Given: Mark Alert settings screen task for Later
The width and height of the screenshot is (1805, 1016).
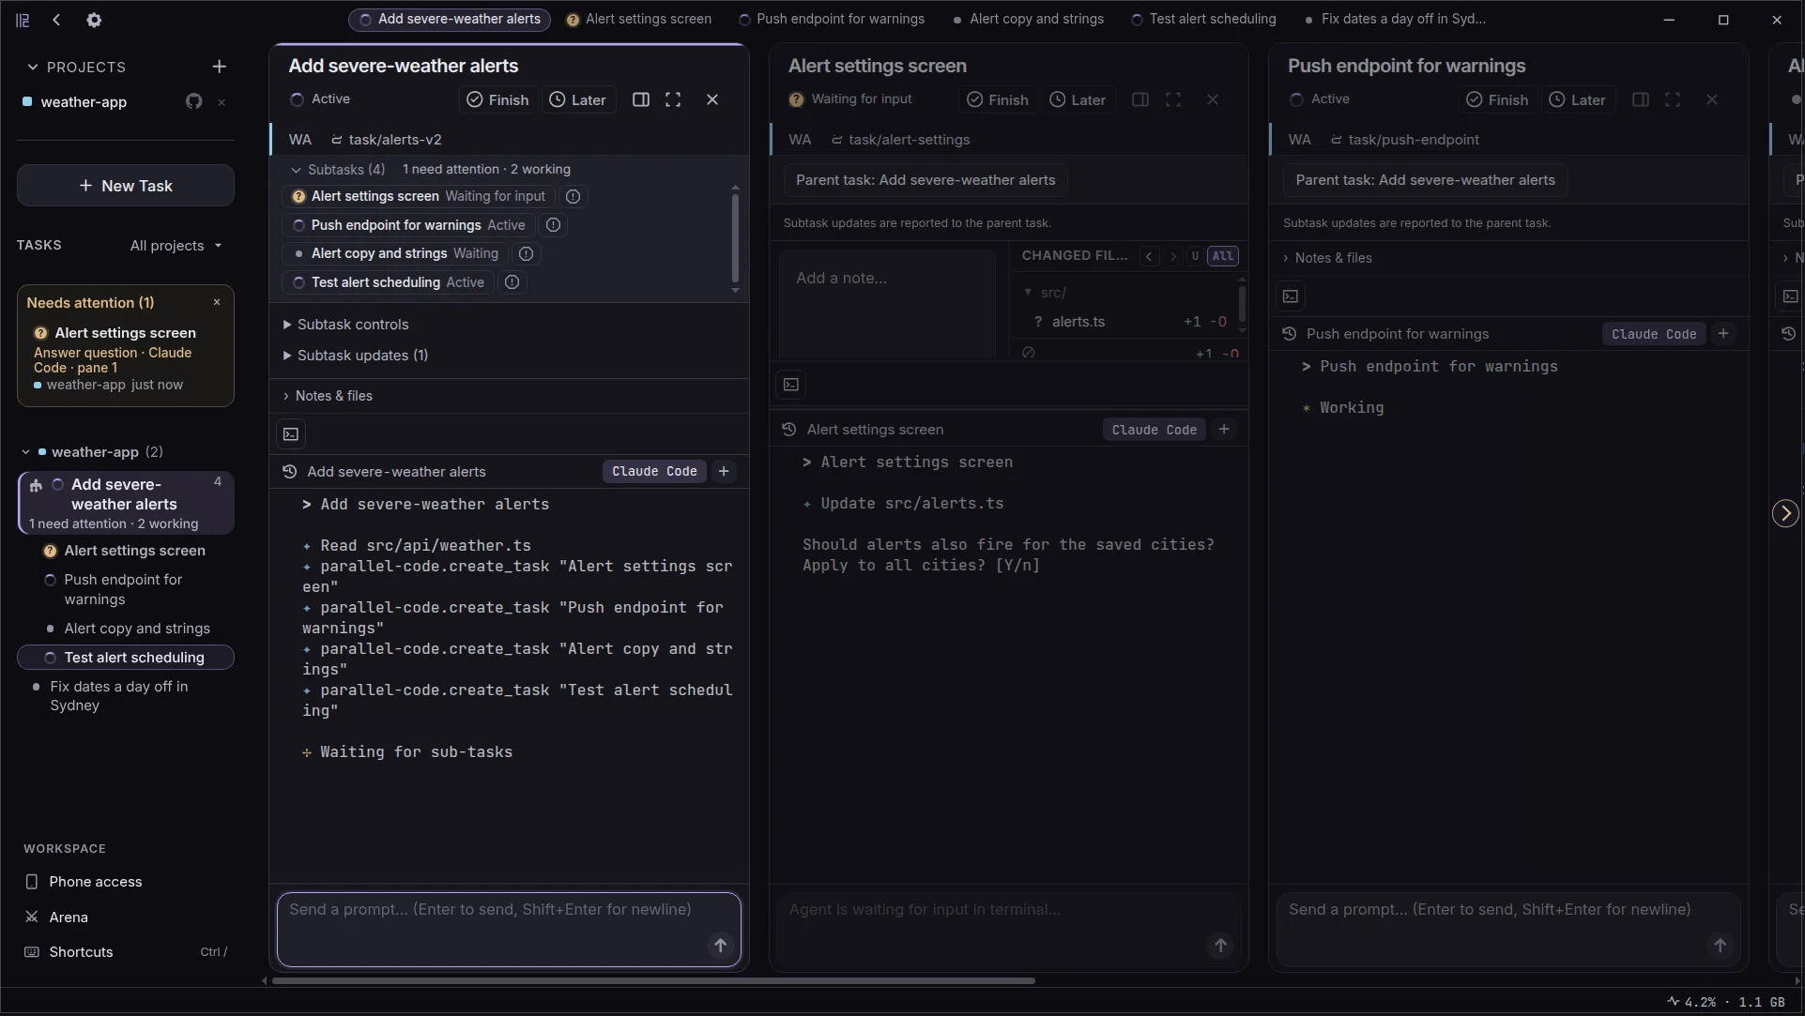Looking at the screenshot, I should [1078, 99].
